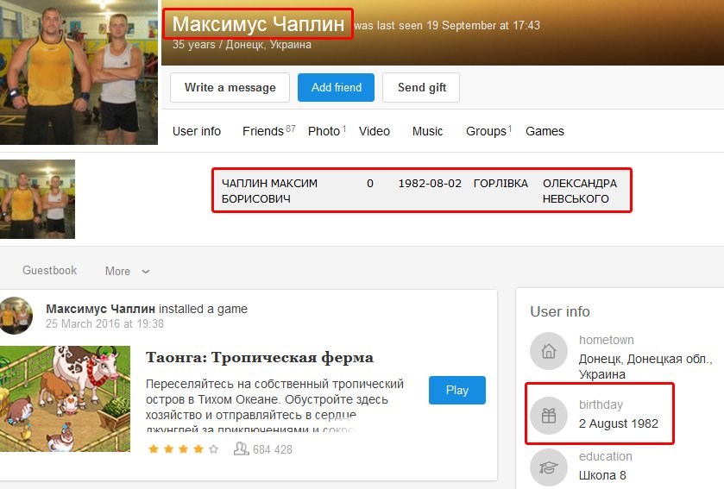This screenshot has height=489, width=724.
Task: Click the Send gift button
Action: [421, 87]
